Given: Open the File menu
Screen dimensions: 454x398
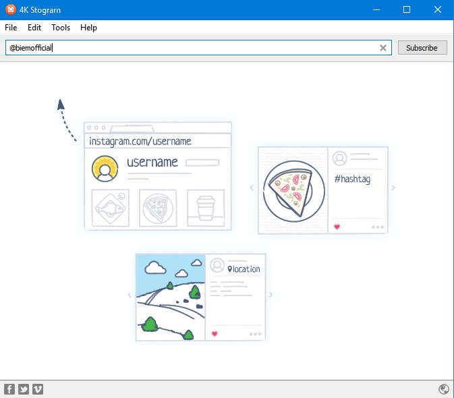Looking at the screenshot, I should point(11,28).
